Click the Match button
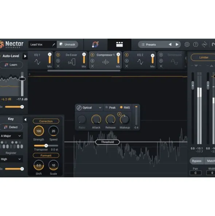 [210, 161]
